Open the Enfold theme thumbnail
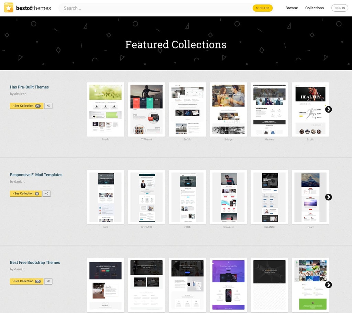This screenshot has height=313, width=352. (187, 109)
